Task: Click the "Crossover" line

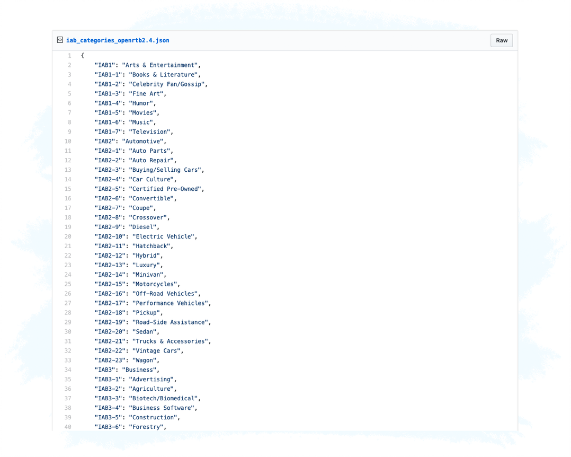Action: pyautogui.click(x=132, y=217)
